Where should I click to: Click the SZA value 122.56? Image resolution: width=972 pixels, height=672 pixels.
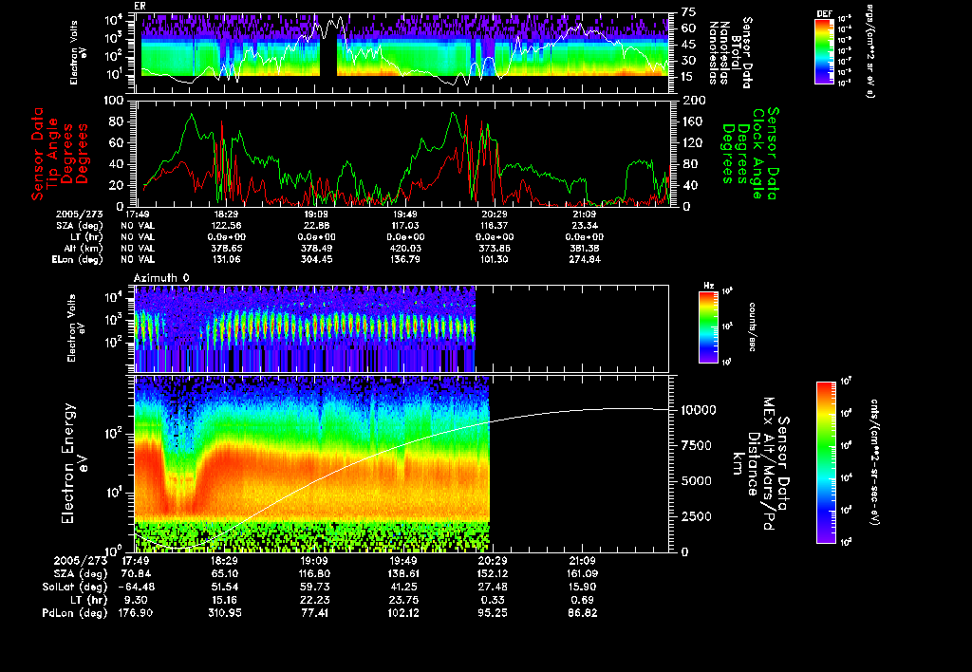226,226
